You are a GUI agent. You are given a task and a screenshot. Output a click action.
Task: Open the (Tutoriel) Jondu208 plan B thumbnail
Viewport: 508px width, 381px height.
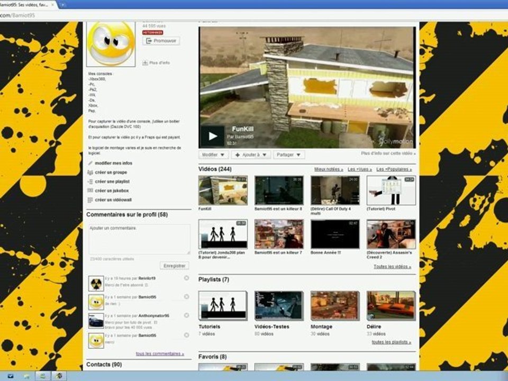coord(223,234)
